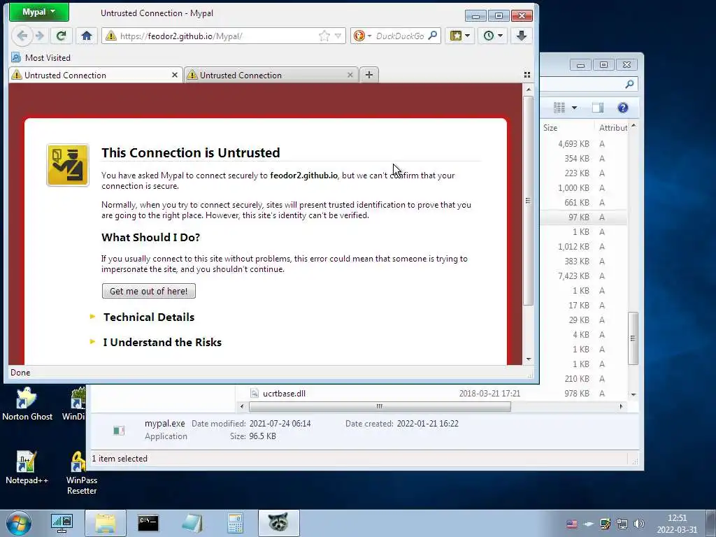
Task: Click the page scrollbar up arrow
Action: pyautogui.click(x=529, y=90)
